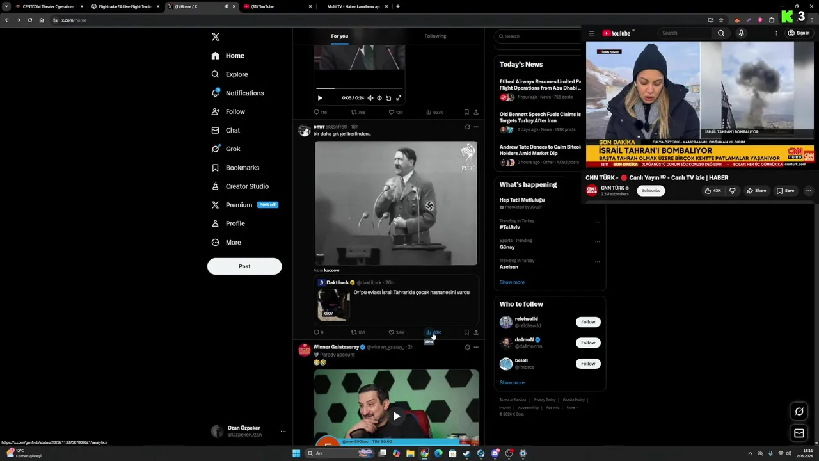
Task: Play the Winner Galatasaray video
Action: [x=397, y=416]
